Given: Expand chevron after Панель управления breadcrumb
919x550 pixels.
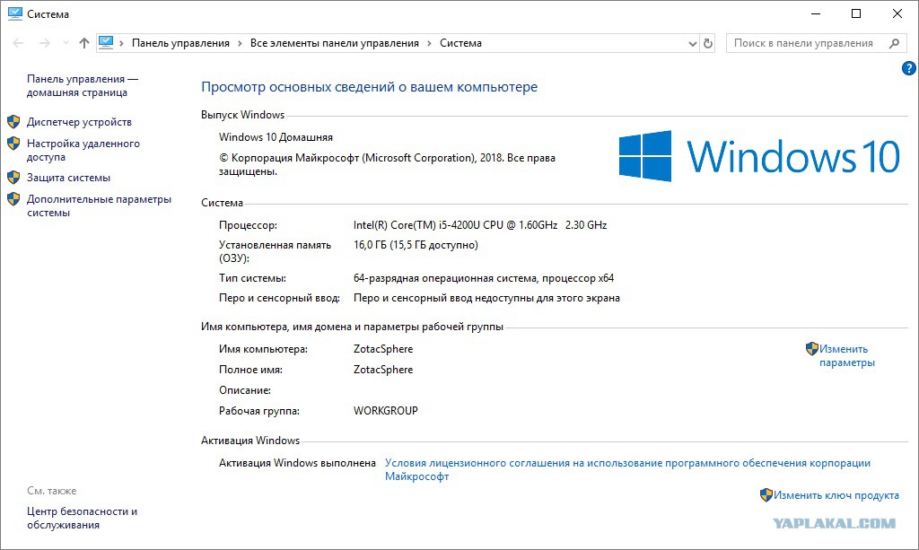Looking at the screenshot, I should point(240,43).
